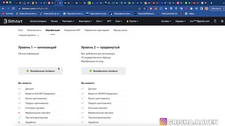Click Верификация по лицу text
This screenshot has width=225, height=126.
(x=92, y=61)
